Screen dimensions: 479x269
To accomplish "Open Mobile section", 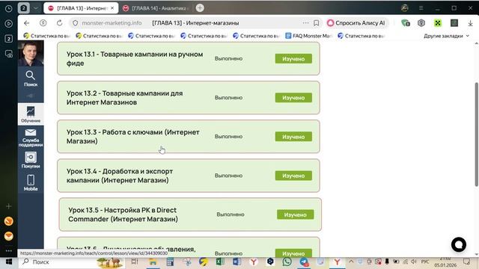I will [31, 182].
